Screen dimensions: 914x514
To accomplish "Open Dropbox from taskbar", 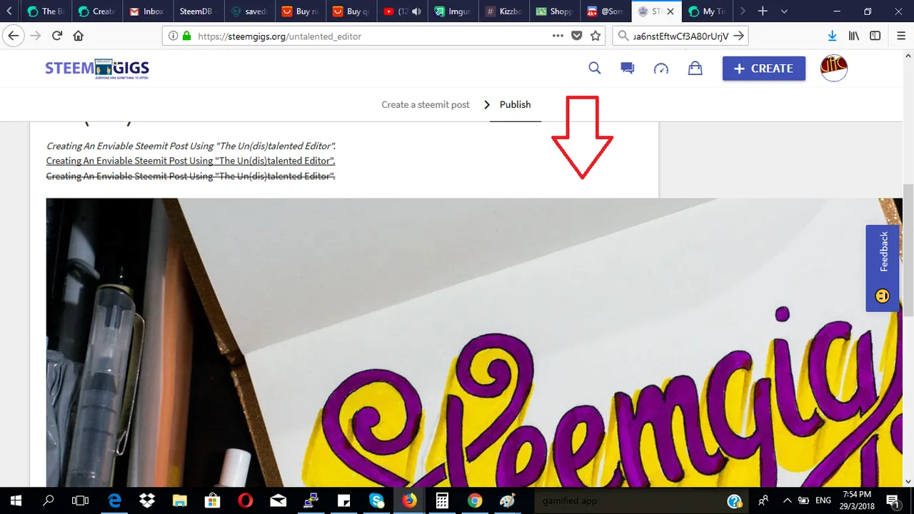I will point(147,500).
